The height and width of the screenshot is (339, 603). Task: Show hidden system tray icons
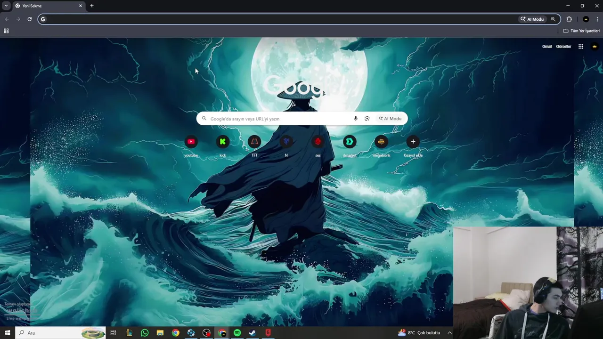(x=449, y=333)
